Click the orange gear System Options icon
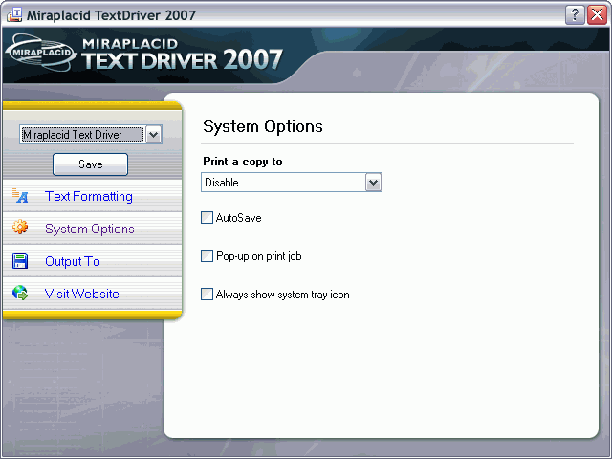This screenshot has width=612, height=459. (20, 227)
